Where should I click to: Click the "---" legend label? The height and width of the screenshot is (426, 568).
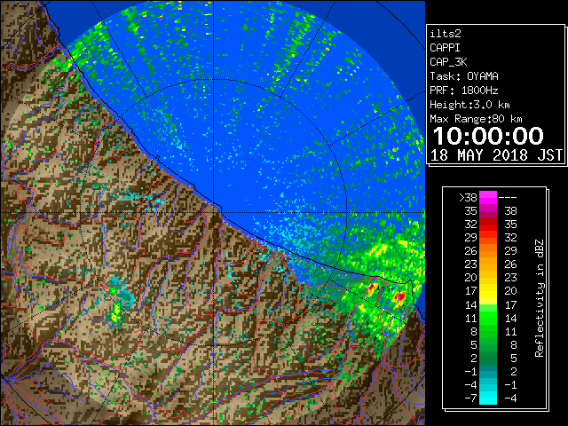coord(508,198)
